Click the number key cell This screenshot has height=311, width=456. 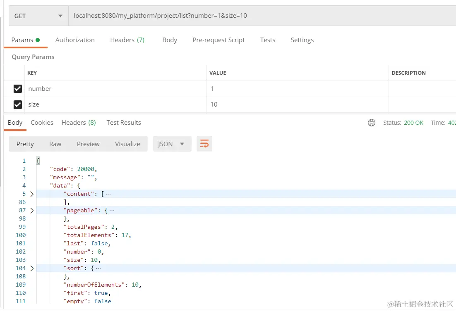coord(116,88)
